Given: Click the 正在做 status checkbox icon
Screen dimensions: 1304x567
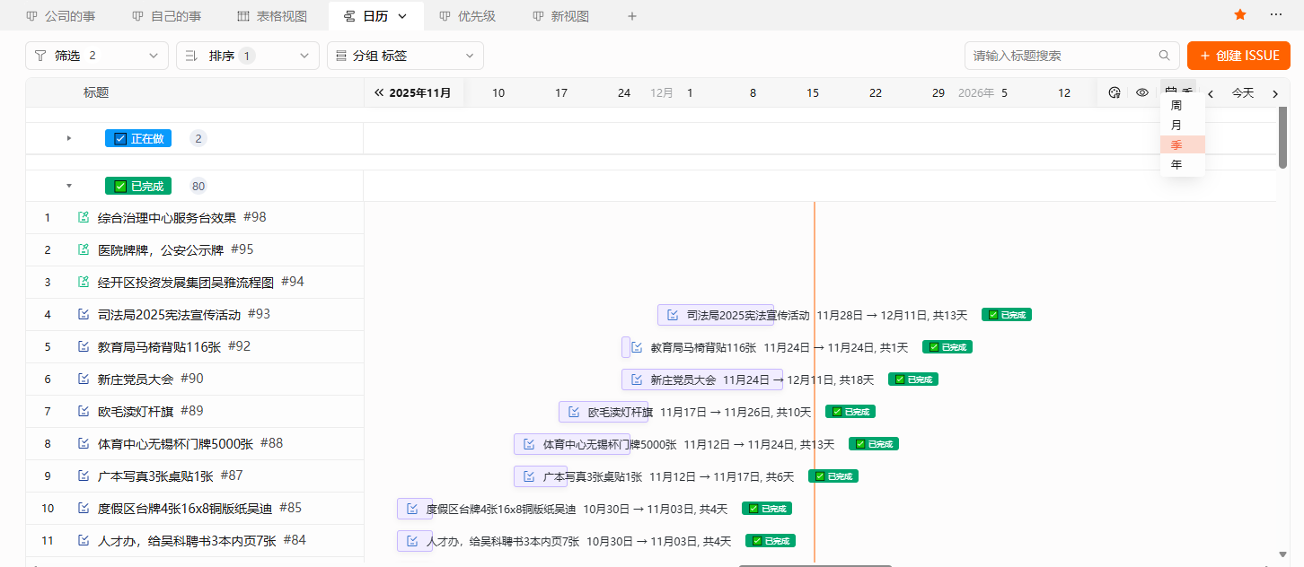Looking at the screenshot, I should [119, 137].
